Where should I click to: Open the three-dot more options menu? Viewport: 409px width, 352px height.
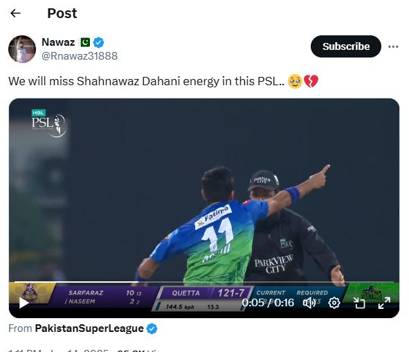[x=393, y=46]
